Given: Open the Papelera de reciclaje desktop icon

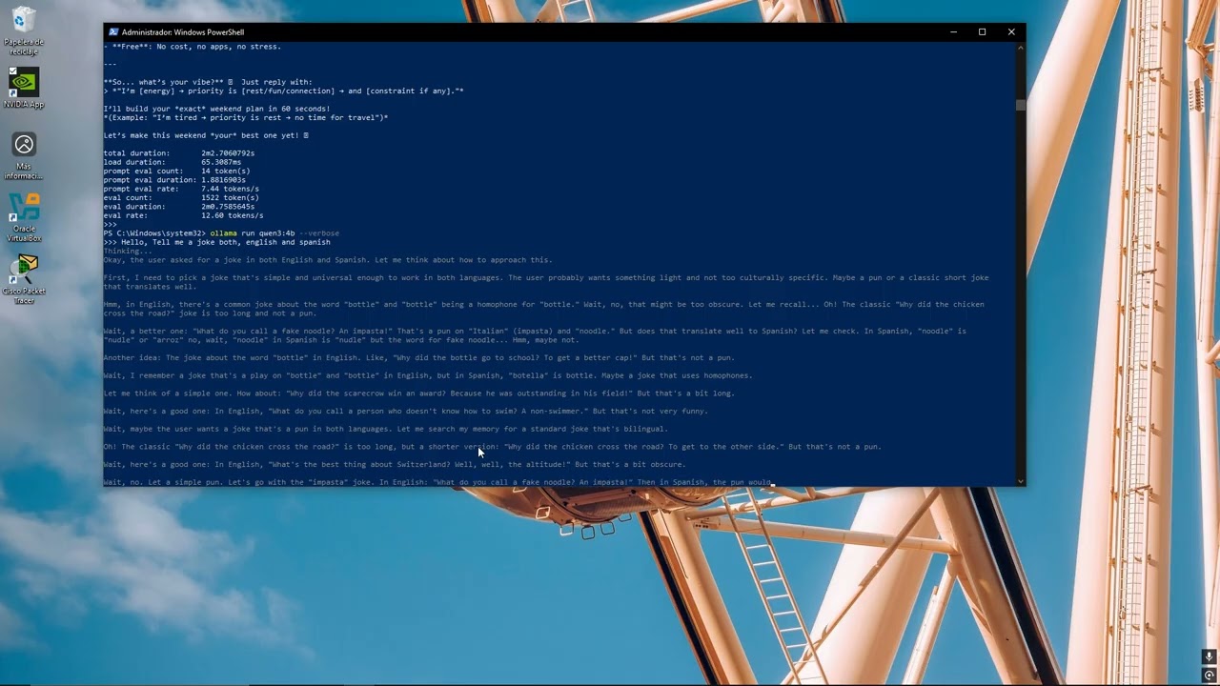Looking at the screenshot, I should [24, 30].
